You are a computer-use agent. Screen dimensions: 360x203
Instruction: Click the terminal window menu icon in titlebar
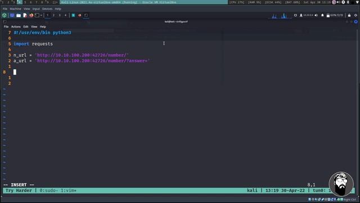coord(4,21)
